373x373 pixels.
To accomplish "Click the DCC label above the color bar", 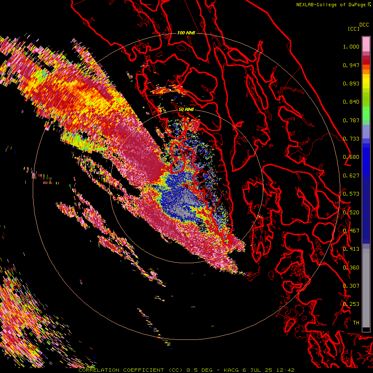I will click(x=364, y=24).
